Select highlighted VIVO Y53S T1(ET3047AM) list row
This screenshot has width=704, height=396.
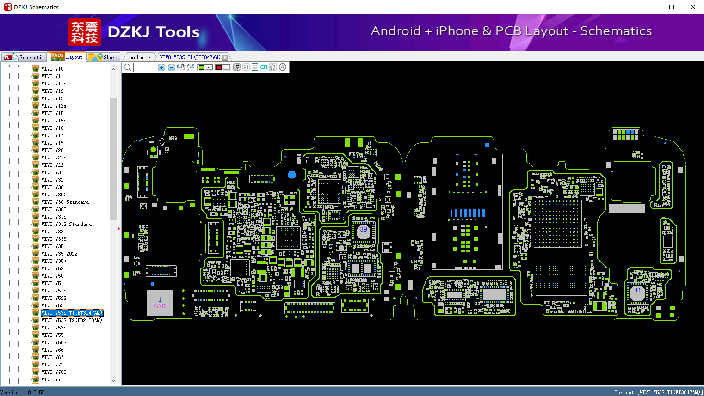pyautogui.click(x=72, y=313)
